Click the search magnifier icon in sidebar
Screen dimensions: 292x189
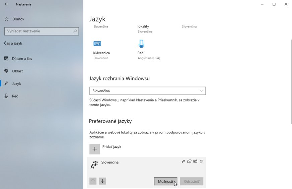(x=75, y=31)
